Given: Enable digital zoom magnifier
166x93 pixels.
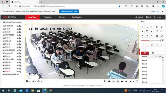Looking at the screenshot, I should tap(118, 81).
